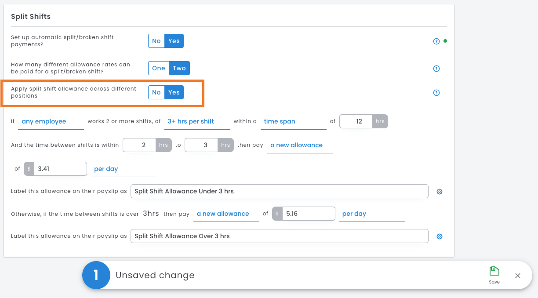This screenshot has width=538, height=298.
Task: Open the 'any employee' dropdown
Action: pyautogui.click(x=51, y=122)
